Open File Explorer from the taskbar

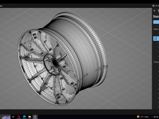[29, 117]
